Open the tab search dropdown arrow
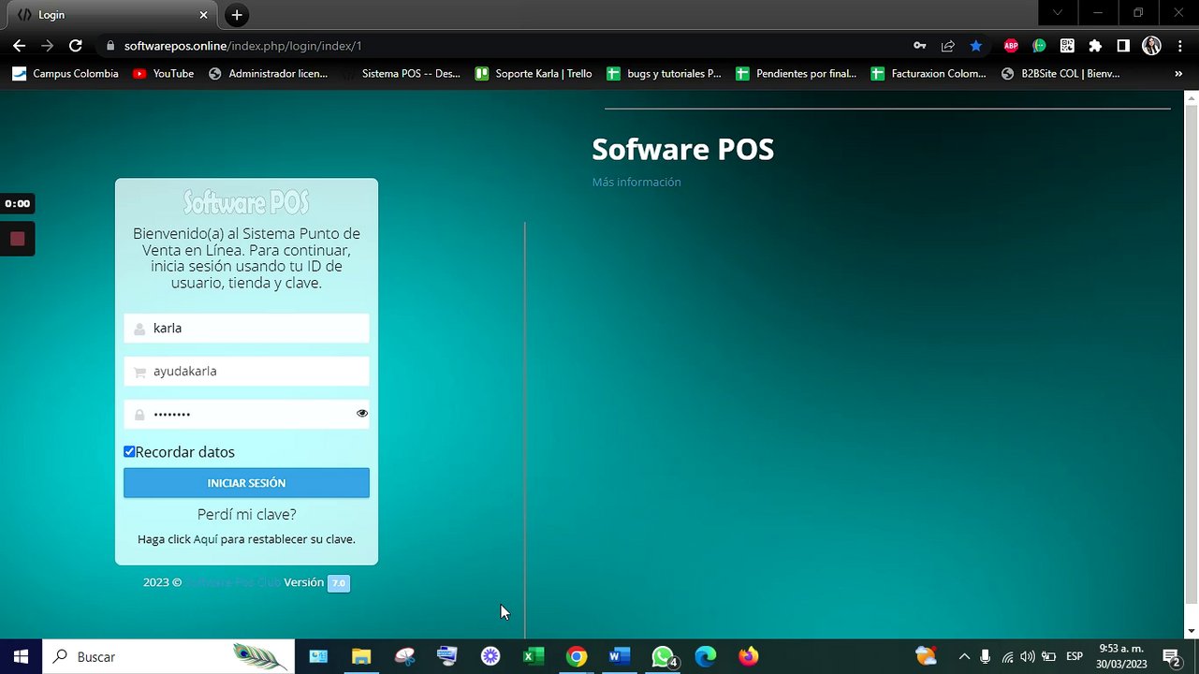The width and height of the screenshot is (1199, 674). (1058, 13)
